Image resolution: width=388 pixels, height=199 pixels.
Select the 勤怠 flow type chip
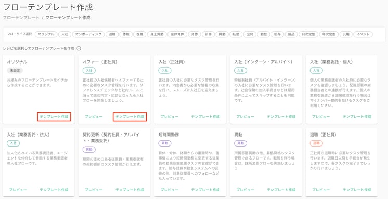(264, 34)
